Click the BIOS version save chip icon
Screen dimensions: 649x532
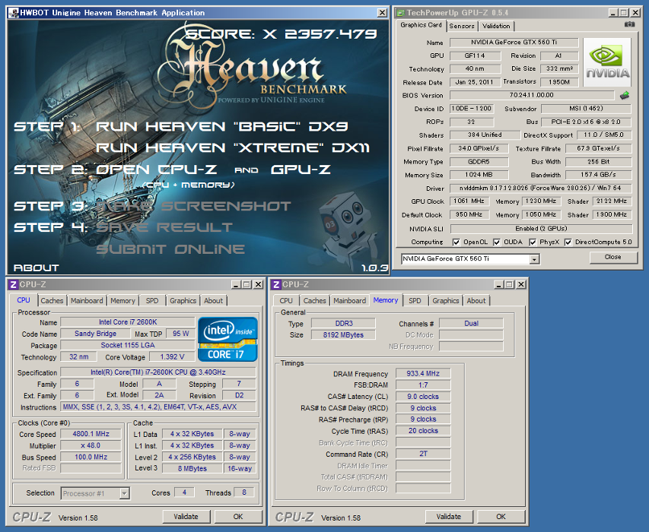coord(625,96)
